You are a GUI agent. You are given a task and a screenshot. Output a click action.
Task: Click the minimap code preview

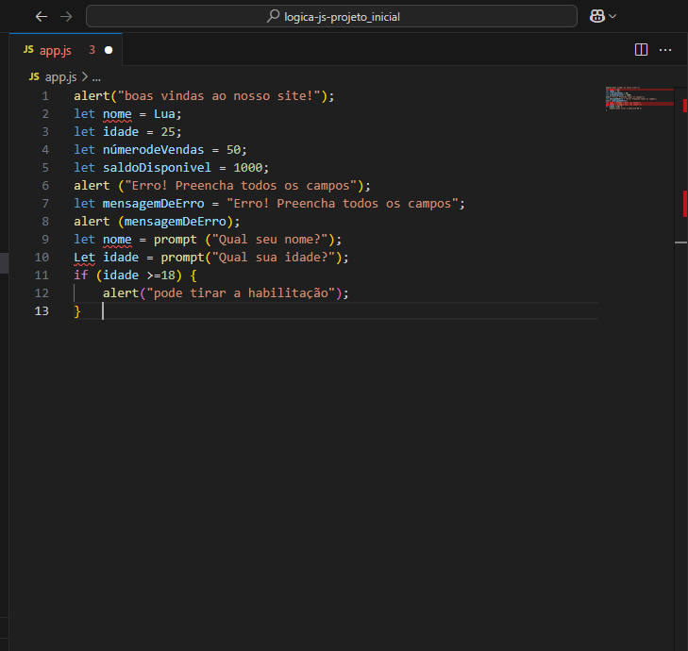pos(639,99)
